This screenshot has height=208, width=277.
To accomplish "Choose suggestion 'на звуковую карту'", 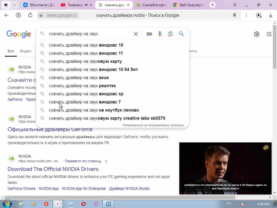I will 113,61.
